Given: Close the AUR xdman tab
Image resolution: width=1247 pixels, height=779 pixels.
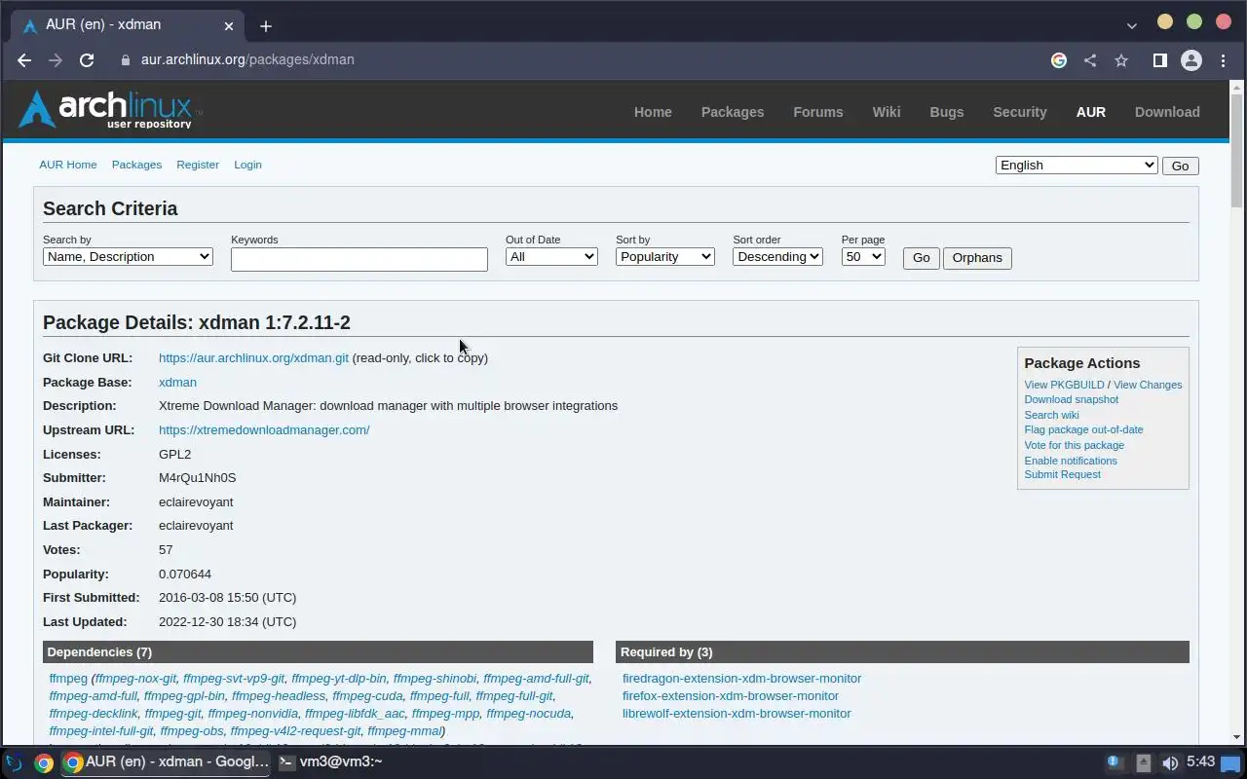Looking at the screenshot, I should pos(229,25).
